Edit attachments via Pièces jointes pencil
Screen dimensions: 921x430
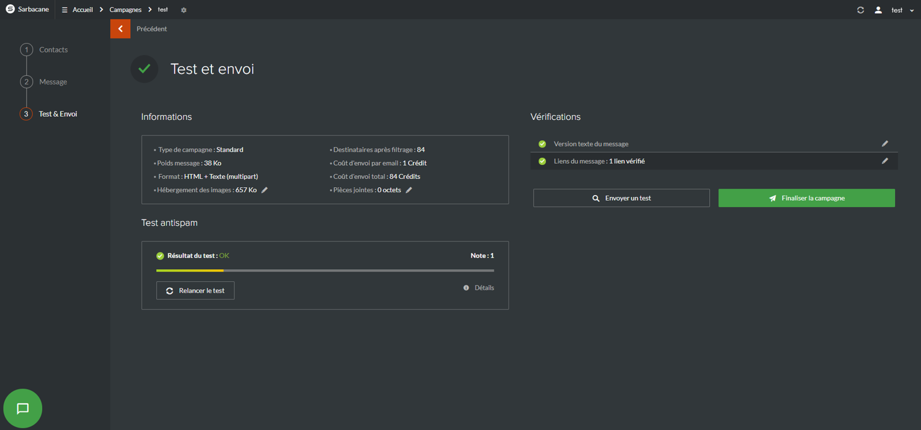pyautogui.click(x=409, y=190)
